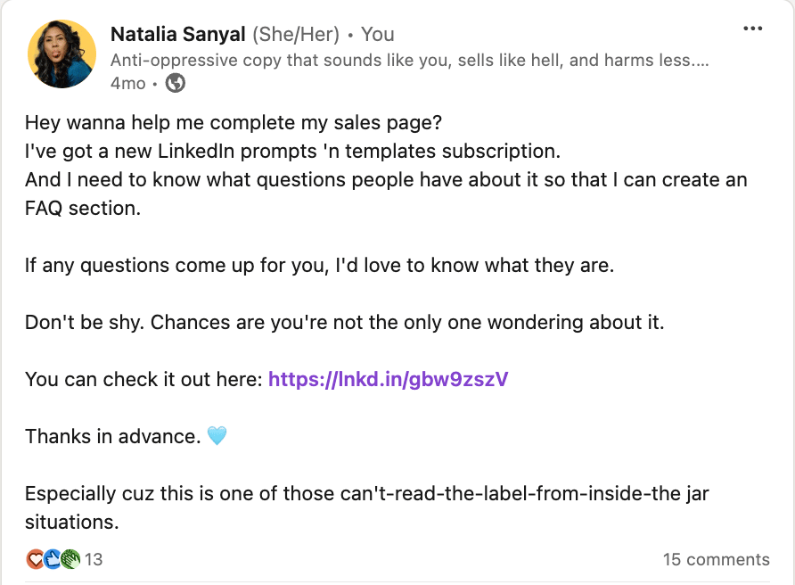
Task: Click the globe public visibility icon
Action: tap(175, 85)
